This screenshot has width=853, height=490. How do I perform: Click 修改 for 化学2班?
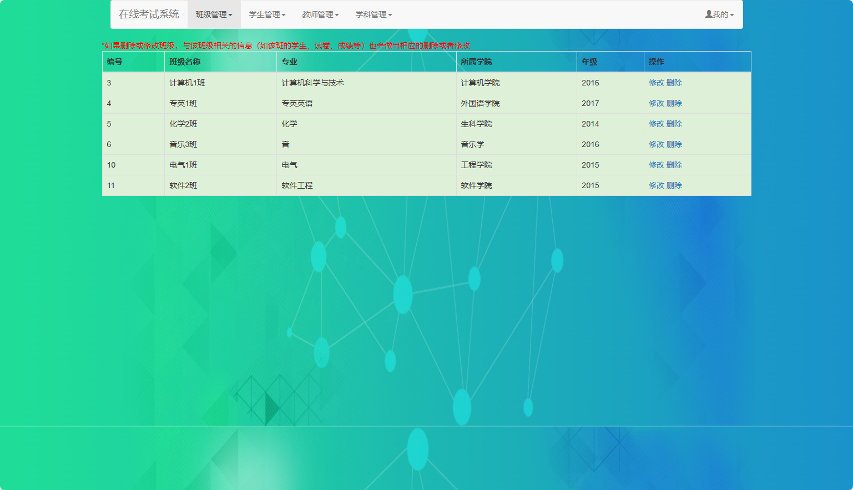pyautogui.click(x=655, y=123)
